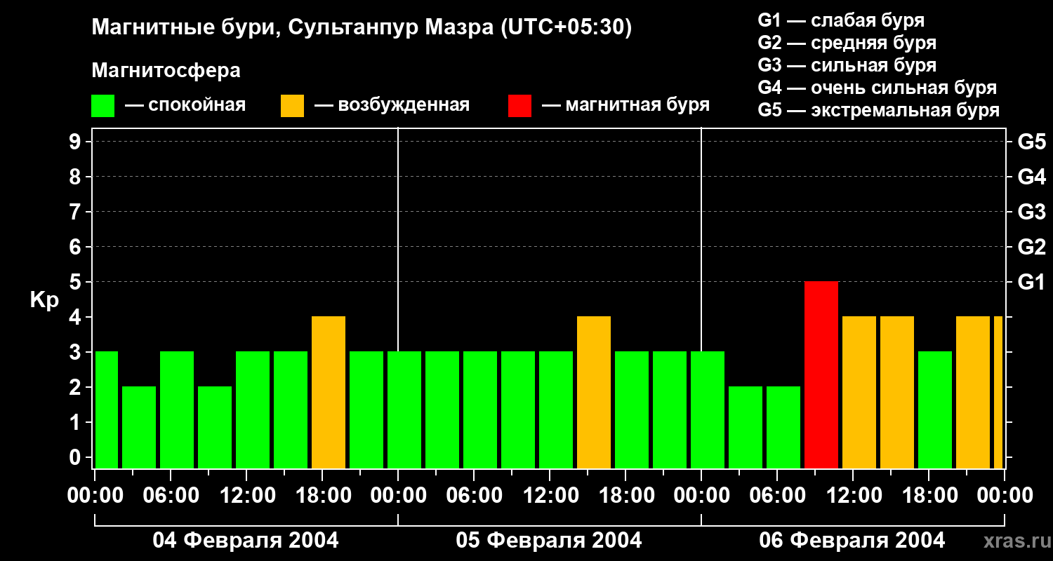Select the orange Kp 4 bar on 04 Февраля
Image resolution: width=1053 pixels, height=561 pixels.
[x=329, y=392]
